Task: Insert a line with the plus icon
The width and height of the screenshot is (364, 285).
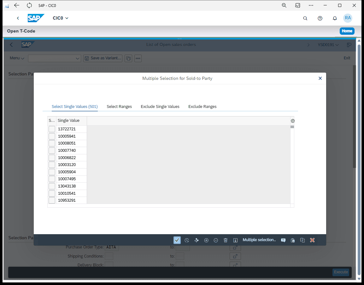Action: click(206, 240)
